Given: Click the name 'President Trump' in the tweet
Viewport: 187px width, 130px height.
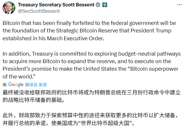Looking at the screenshot, I should tap(151, 31).
